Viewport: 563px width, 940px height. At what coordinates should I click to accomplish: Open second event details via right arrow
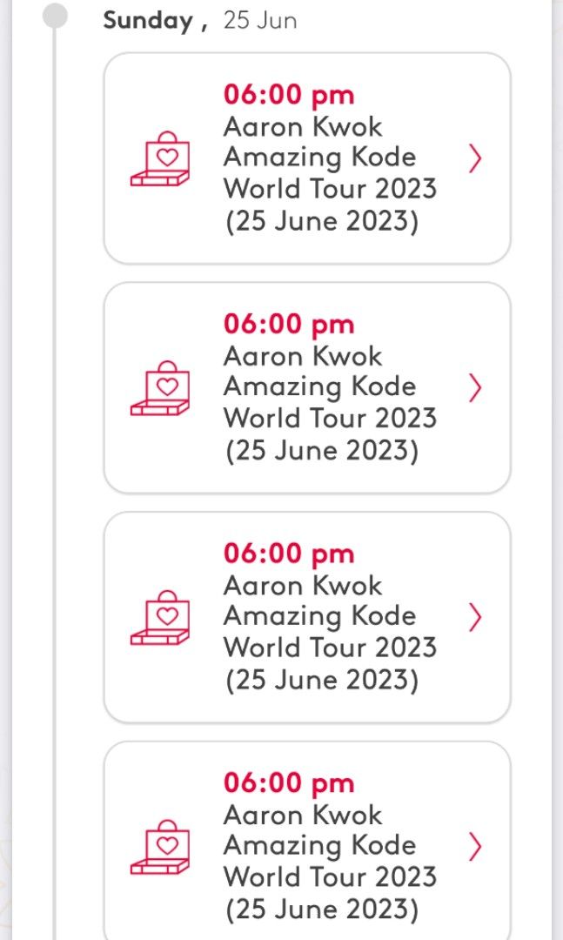[x=474, y=389]
